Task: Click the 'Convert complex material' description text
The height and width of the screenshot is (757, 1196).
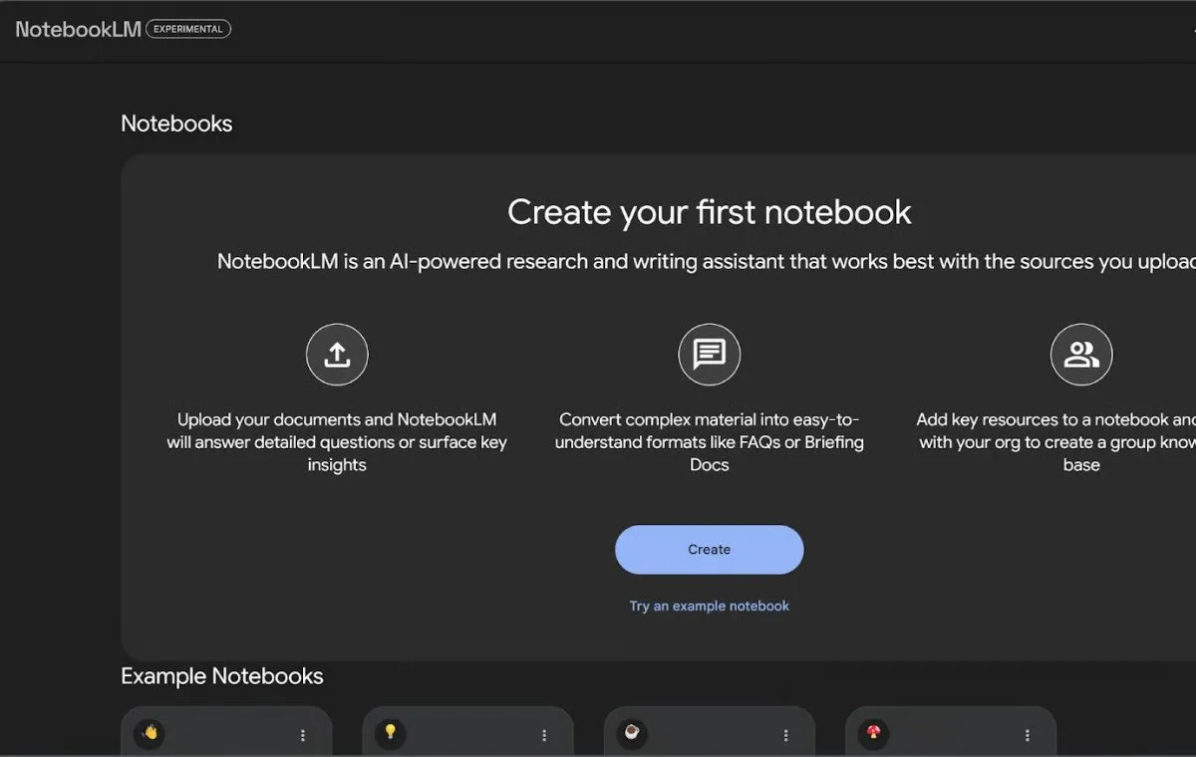Action: click(x=709, y=442)
